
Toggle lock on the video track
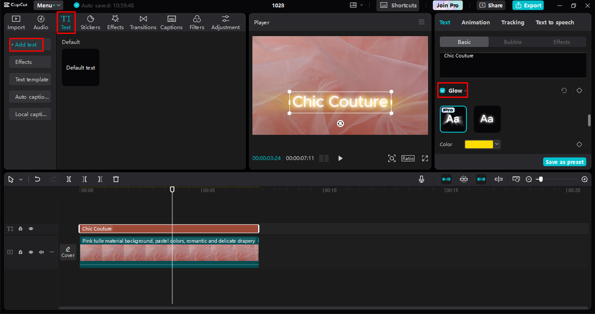pyautogui.click(x=20, y=252)
